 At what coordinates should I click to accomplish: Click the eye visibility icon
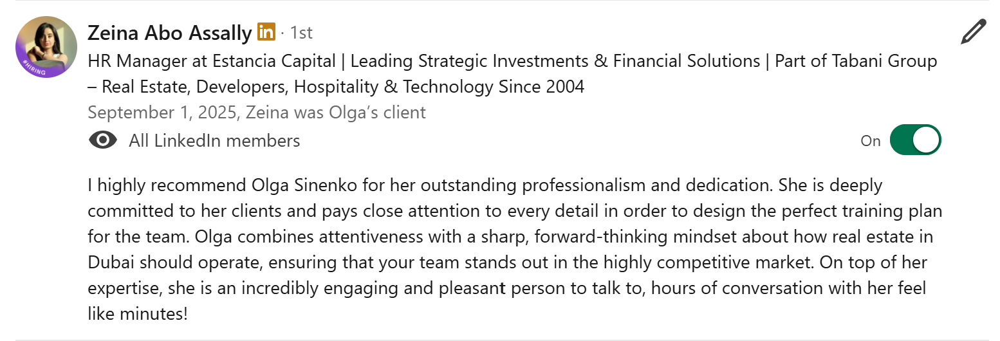(x=102, y=140)
